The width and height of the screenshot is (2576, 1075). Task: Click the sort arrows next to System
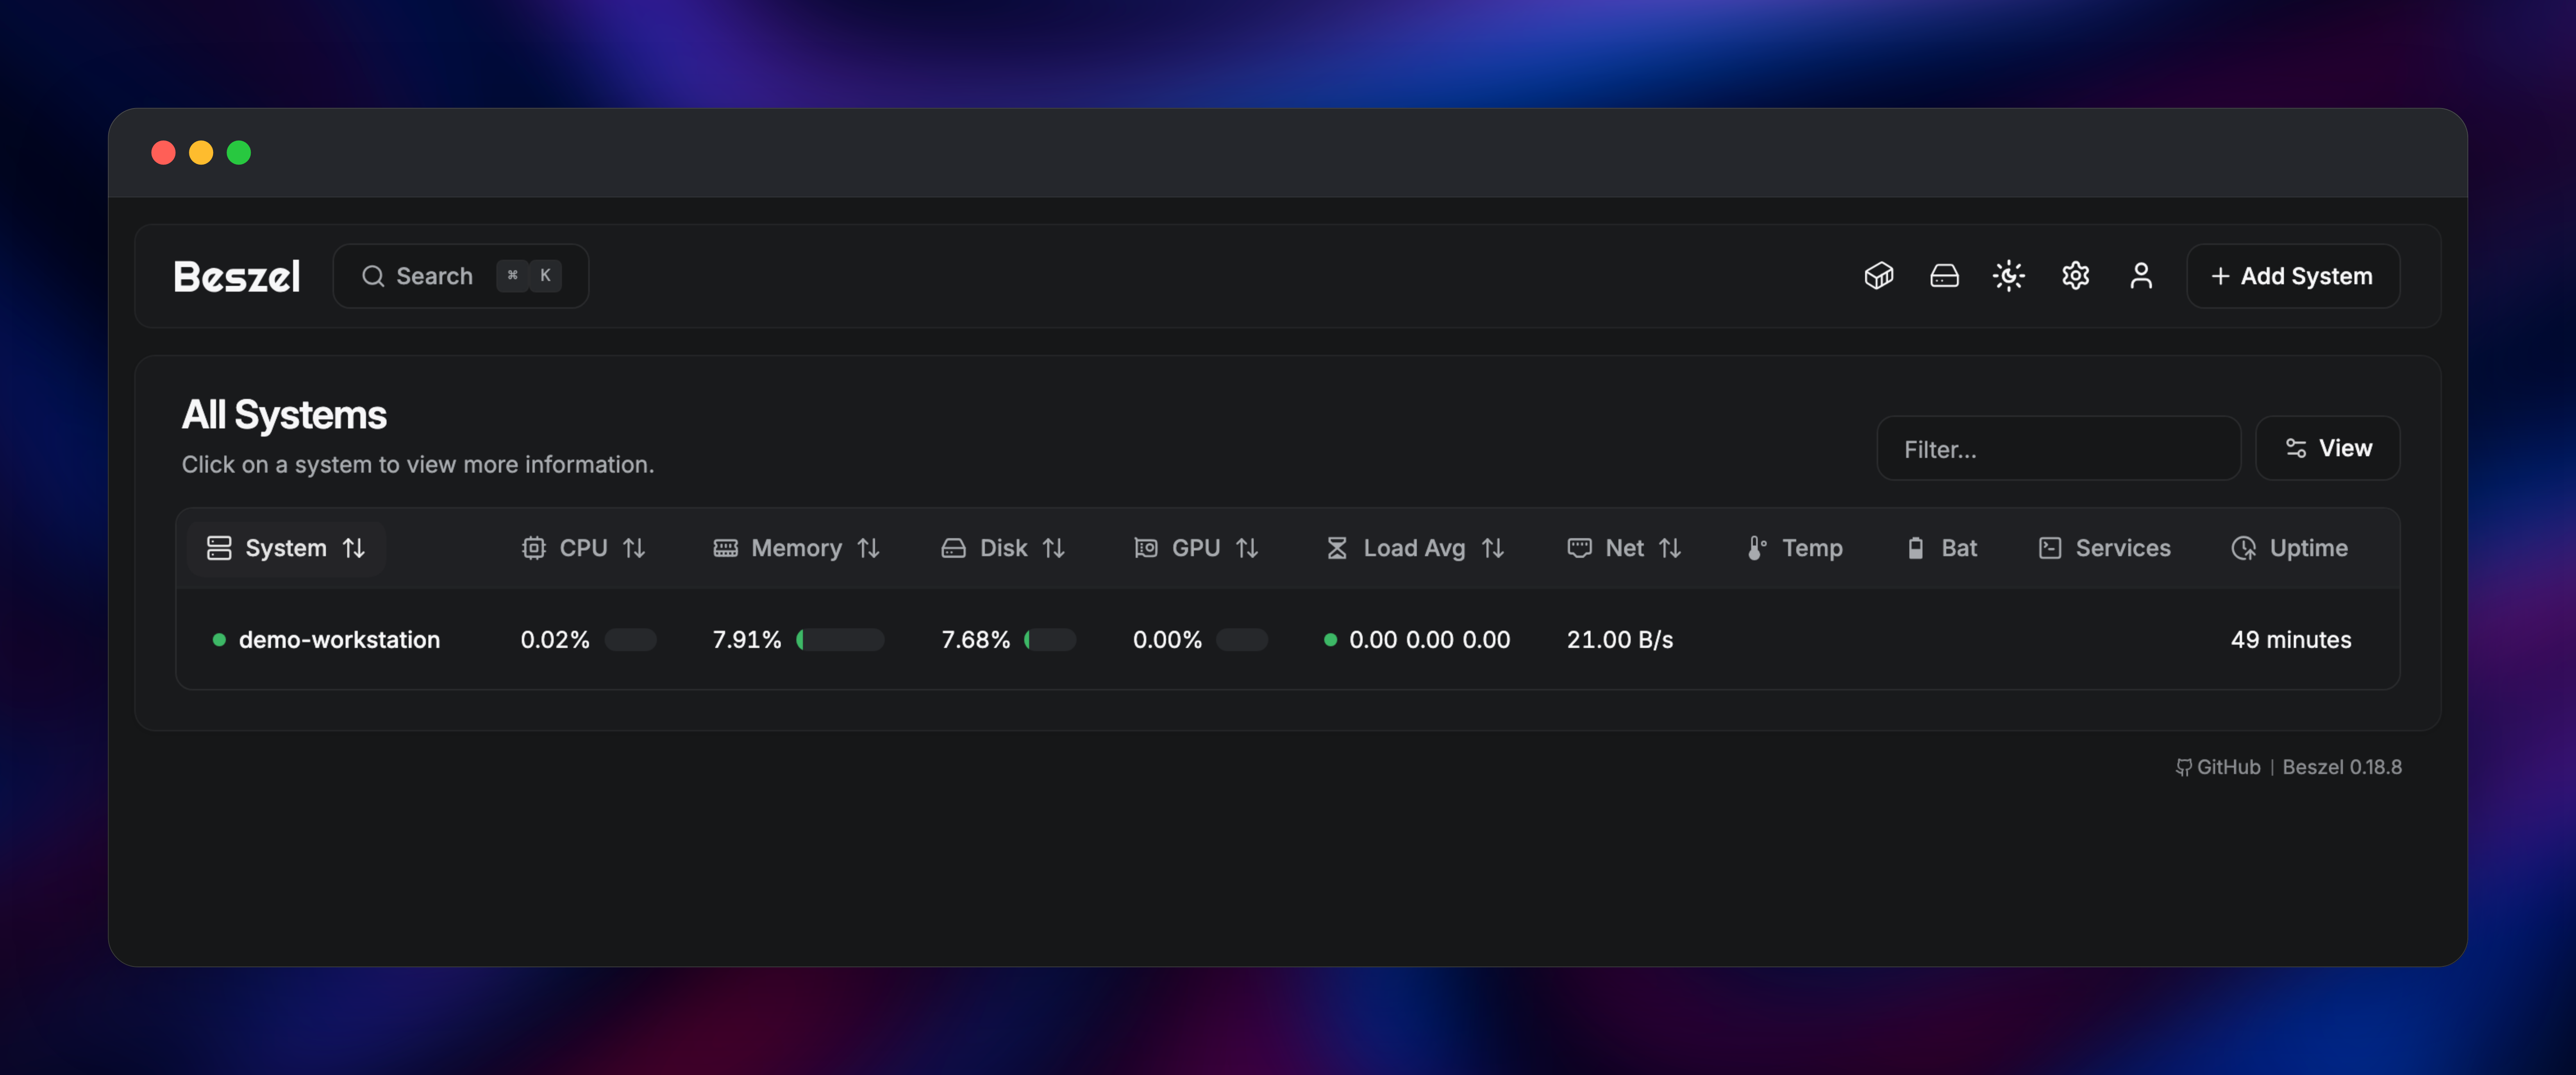(x=354, y=548)
